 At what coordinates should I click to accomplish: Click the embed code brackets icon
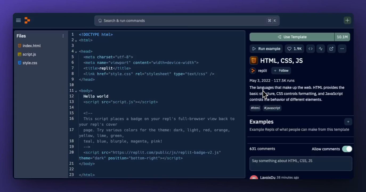pyautogui.click(x=310, y=49)
